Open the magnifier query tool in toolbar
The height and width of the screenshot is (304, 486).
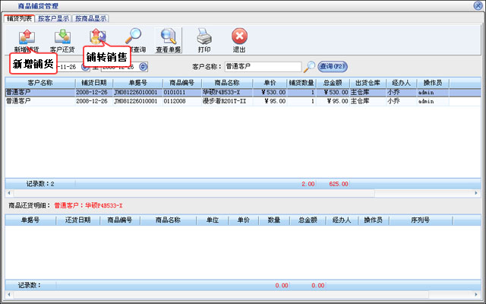pyautogui.click(x=133, y=36)
